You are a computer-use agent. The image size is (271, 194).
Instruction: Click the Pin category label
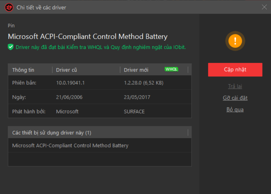coord(11,26)
